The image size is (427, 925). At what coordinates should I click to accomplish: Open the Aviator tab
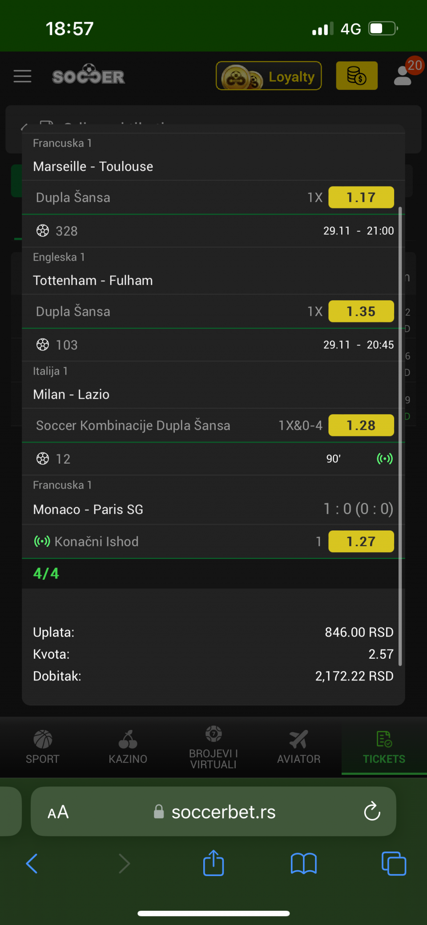(x=299, y=747)
